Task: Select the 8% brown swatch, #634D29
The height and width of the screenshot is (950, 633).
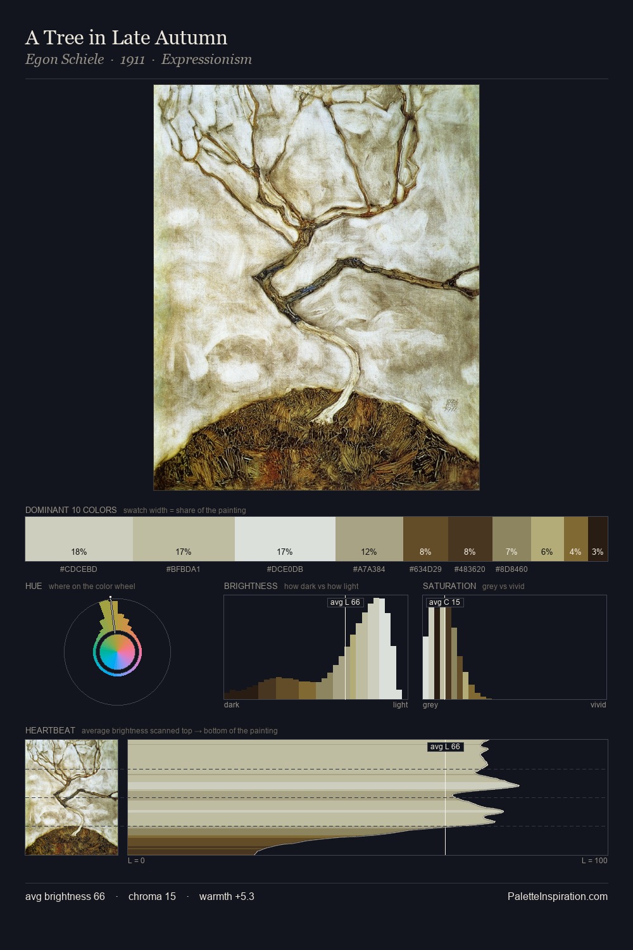Action: click(425, 539)
